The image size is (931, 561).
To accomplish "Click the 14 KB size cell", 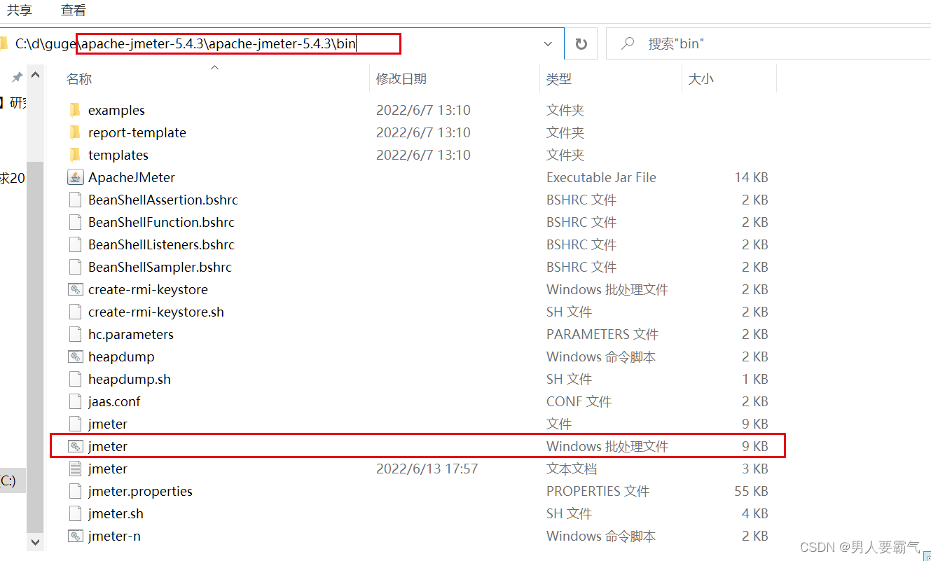I will tap(751, 177).
